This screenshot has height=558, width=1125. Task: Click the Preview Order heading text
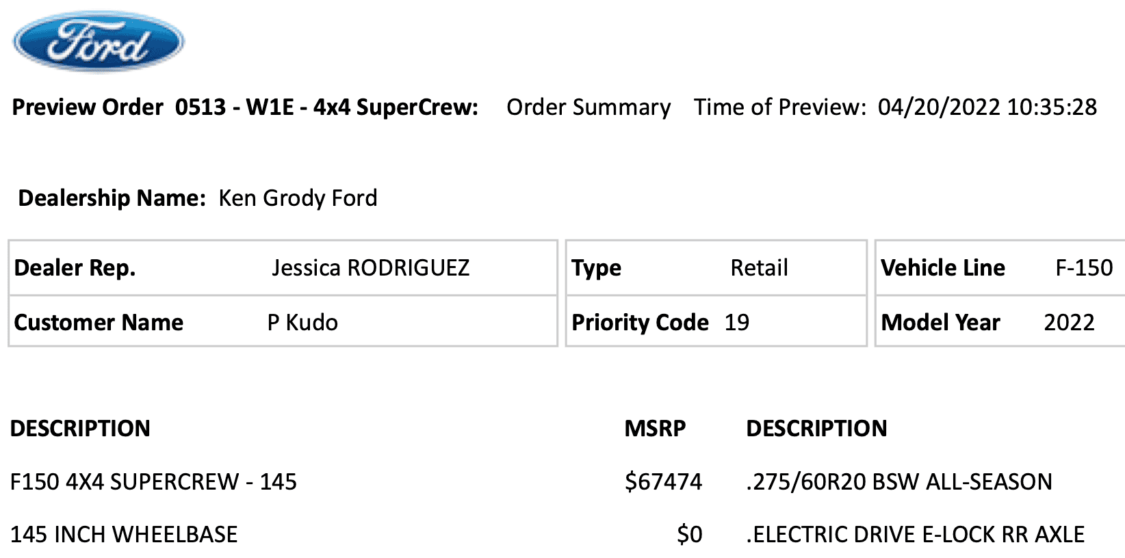[245, 107]
